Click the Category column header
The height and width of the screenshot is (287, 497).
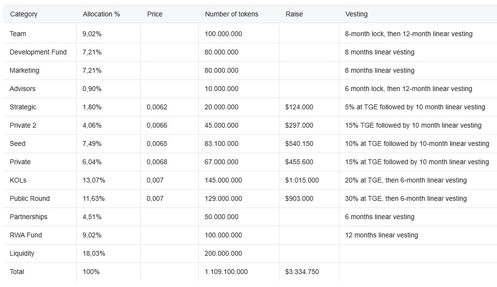click(24, 14)
